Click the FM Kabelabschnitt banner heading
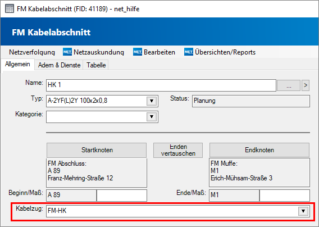 51,33
